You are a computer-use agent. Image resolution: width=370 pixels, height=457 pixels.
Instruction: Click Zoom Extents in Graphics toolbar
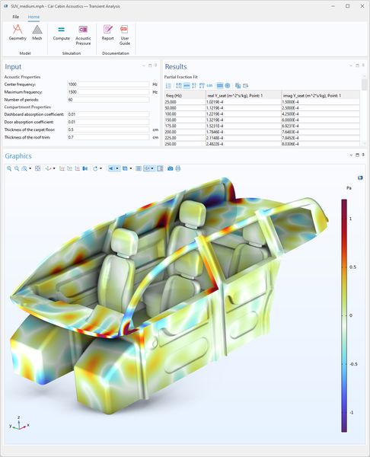coord(37,168)
